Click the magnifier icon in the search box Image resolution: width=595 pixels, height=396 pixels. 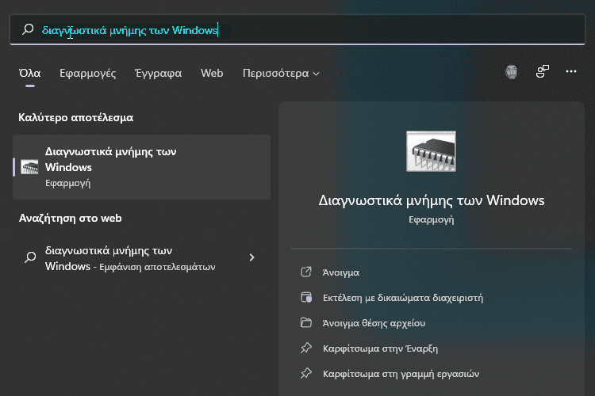28,30
